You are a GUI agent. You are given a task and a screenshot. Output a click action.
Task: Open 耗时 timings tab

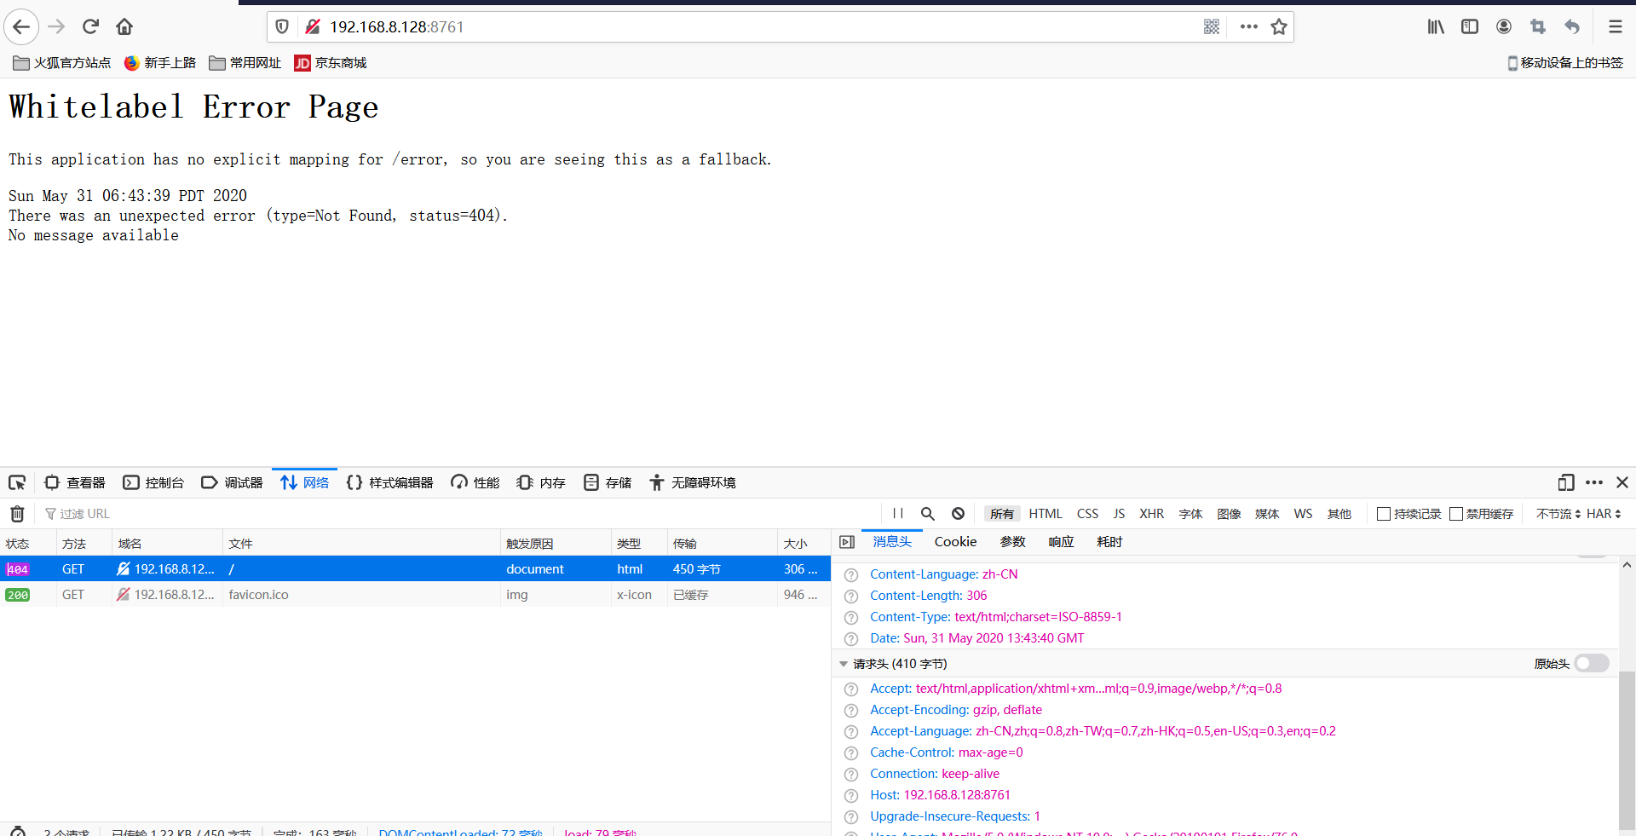(x=1110, y=542)
